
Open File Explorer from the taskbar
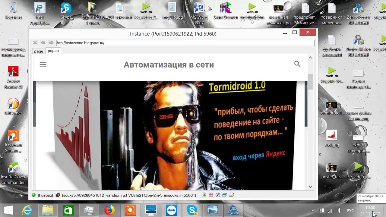(48, 210)
